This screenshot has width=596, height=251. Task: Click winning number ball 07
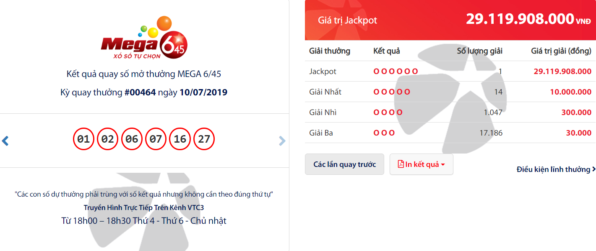156,139
